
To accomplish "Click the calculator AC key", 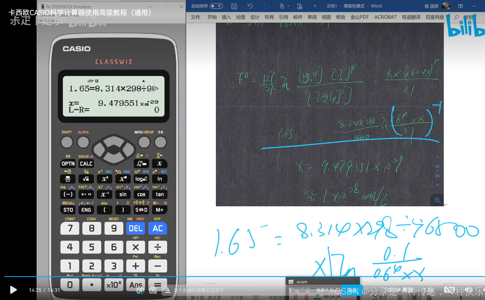I will [x=157, y=229].
